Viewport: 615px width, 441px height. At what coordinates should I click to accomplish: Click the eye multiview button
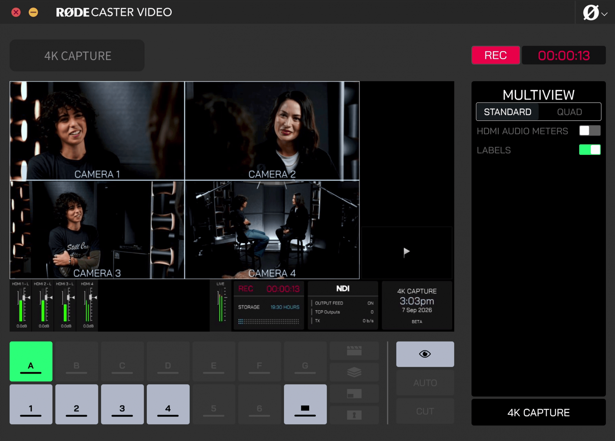coord(425,354)
